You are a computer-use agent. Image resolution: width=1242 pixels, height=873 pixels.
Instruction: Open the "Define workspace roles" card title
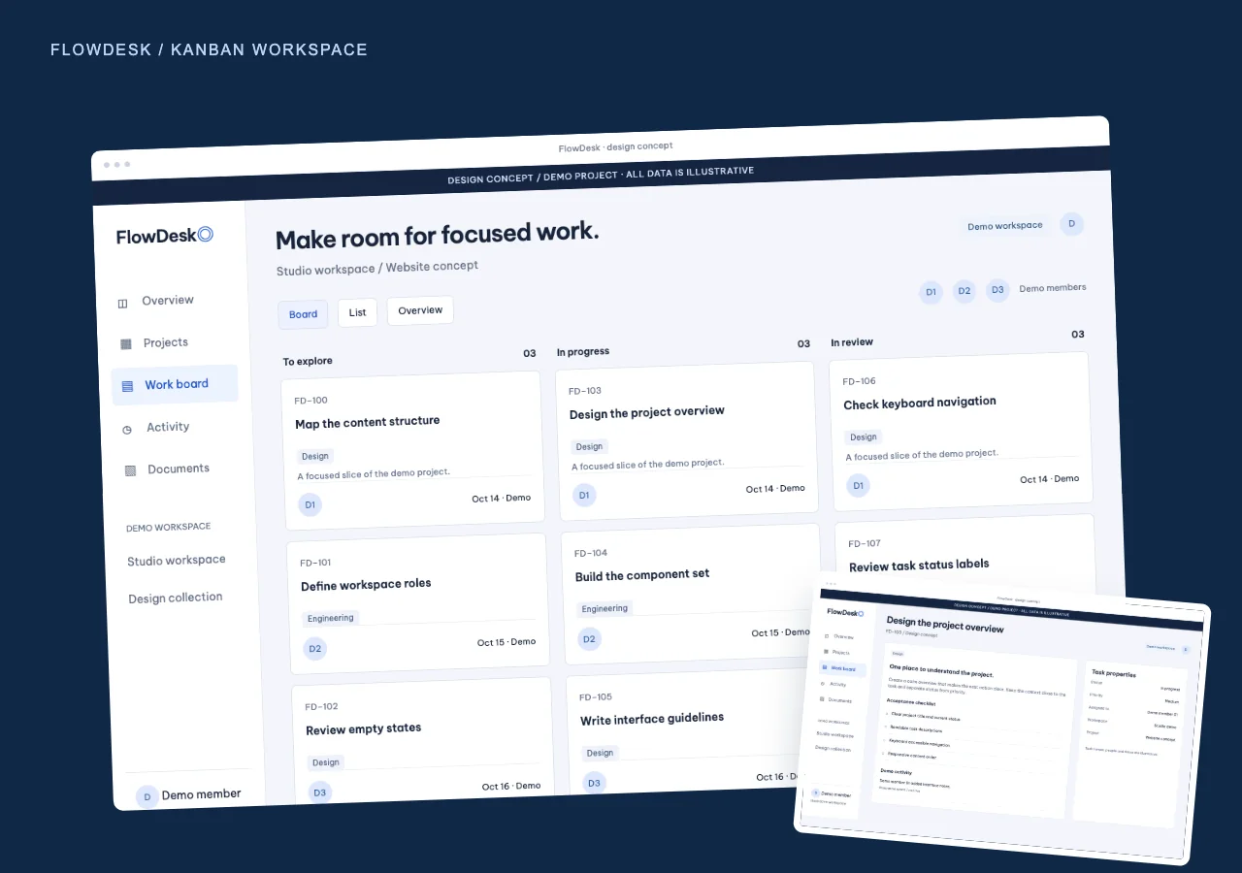pyautogui.click(x=366, y=585)
